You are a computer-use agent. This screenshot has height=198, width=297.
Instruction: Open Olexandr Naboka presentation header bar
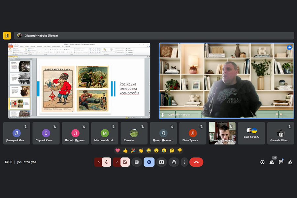154,36
